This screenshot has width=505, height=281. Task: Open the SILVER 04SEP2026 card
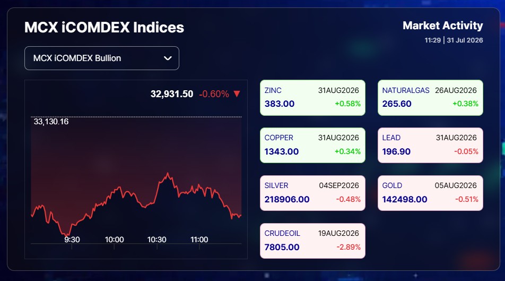(x=312, y=193)
